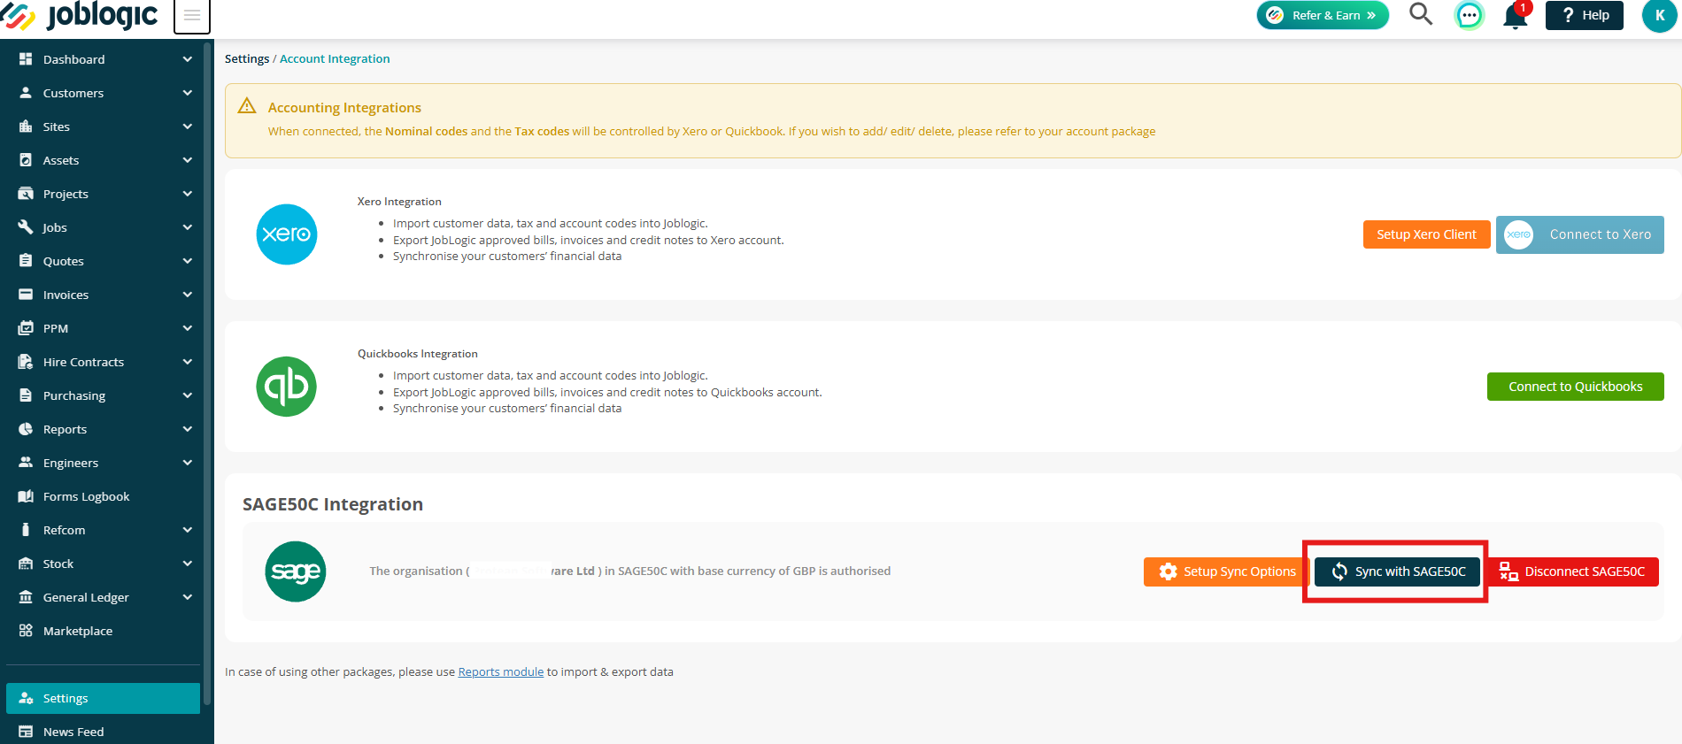Viewport: 1682px width, 744px height.
Task: Click the Disconnect SAGE50C button
Action: tap(1572, 571)
